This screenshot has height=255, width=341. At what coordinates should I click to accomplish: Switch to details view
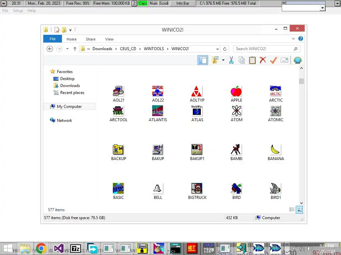click(x=292, y=210)
